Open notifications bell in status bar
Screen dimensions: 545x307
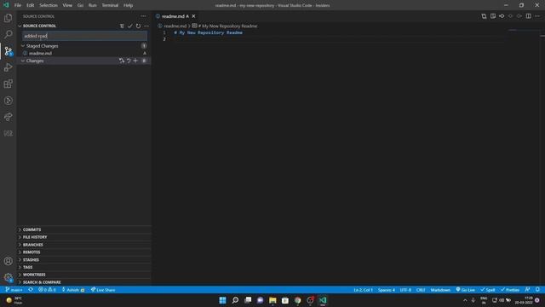coord(537,290)
